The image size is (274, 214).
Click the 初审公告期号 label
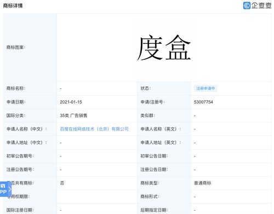[x=20, y=156]
